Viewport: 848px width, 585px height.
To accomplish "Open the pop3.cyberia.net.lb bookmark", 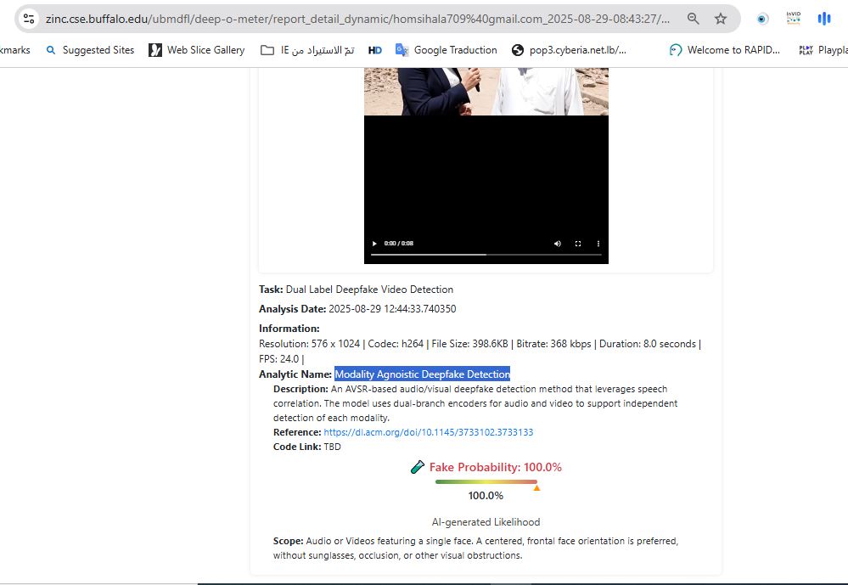I will click(x=570, y=50).
